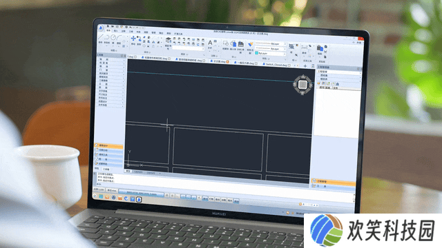Click the orange highlighted left panel category

pos(109,146)
